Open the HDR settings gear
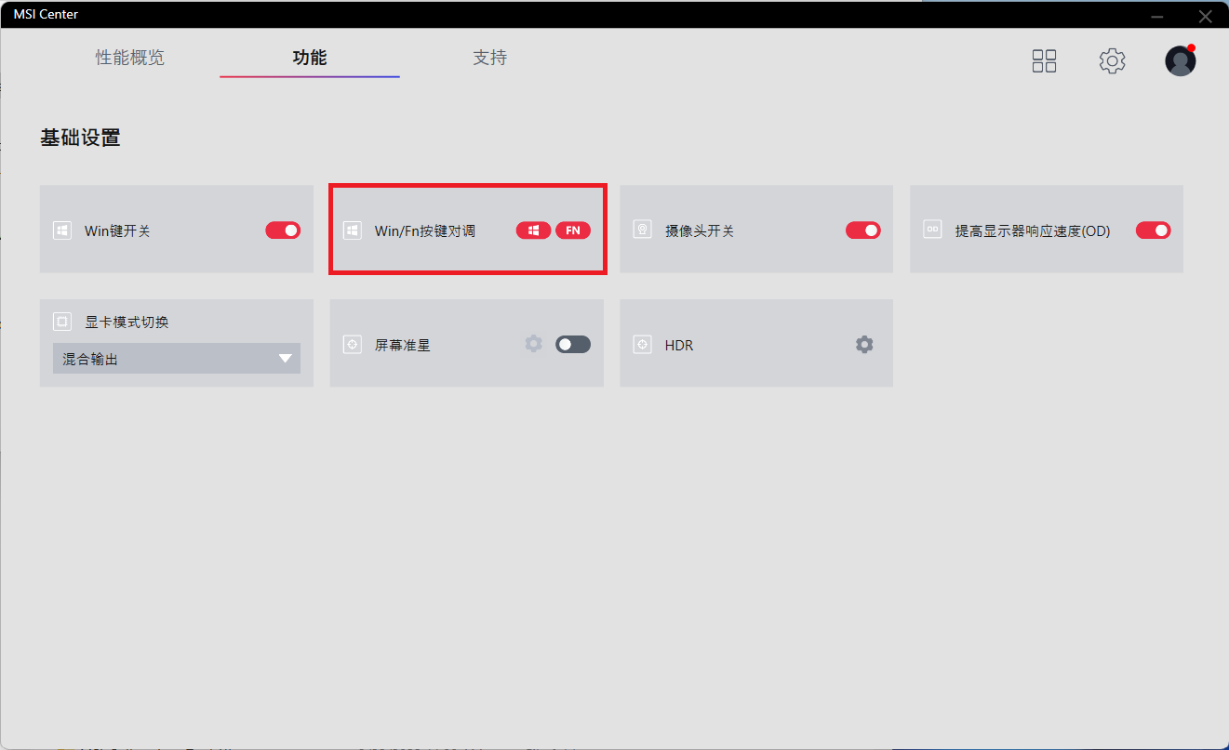Screen dimensions: 1229x750 [x=864, y=345]
